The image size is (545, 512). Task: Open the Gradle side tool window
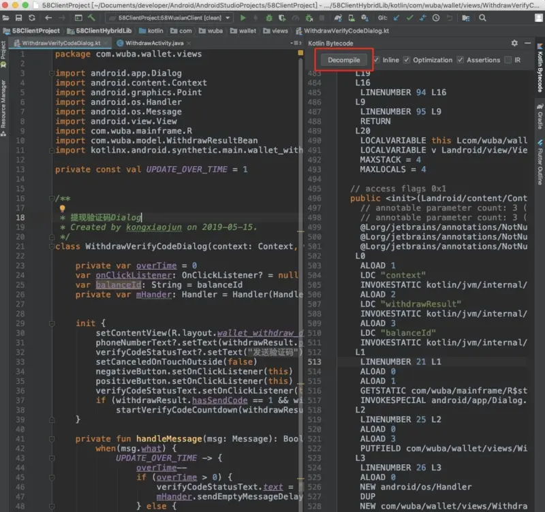point(540,116)
